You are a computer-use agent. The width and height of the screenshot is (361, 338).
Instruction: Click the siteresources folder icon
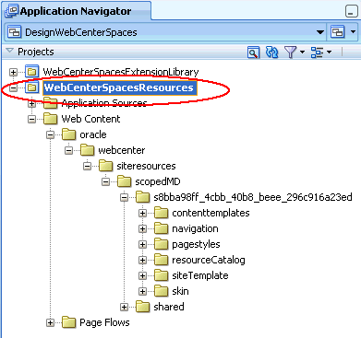(105, 166)
